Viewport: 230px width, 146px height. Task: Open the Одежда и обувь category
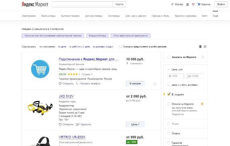coord(160,16)
